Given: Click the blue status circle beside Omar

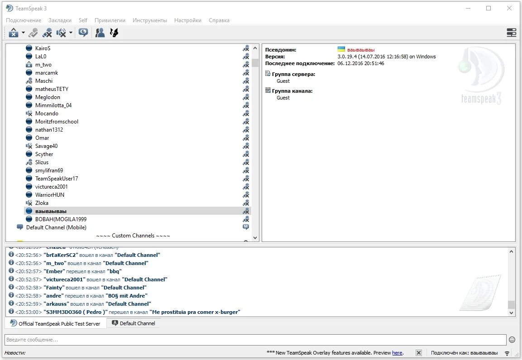Looking at the screenshot, I should (29, 138).
